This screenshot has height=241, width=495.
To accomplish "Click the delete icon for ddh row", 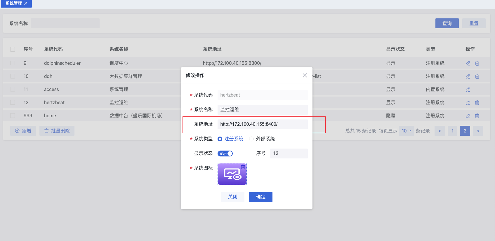I will [477, 76].
